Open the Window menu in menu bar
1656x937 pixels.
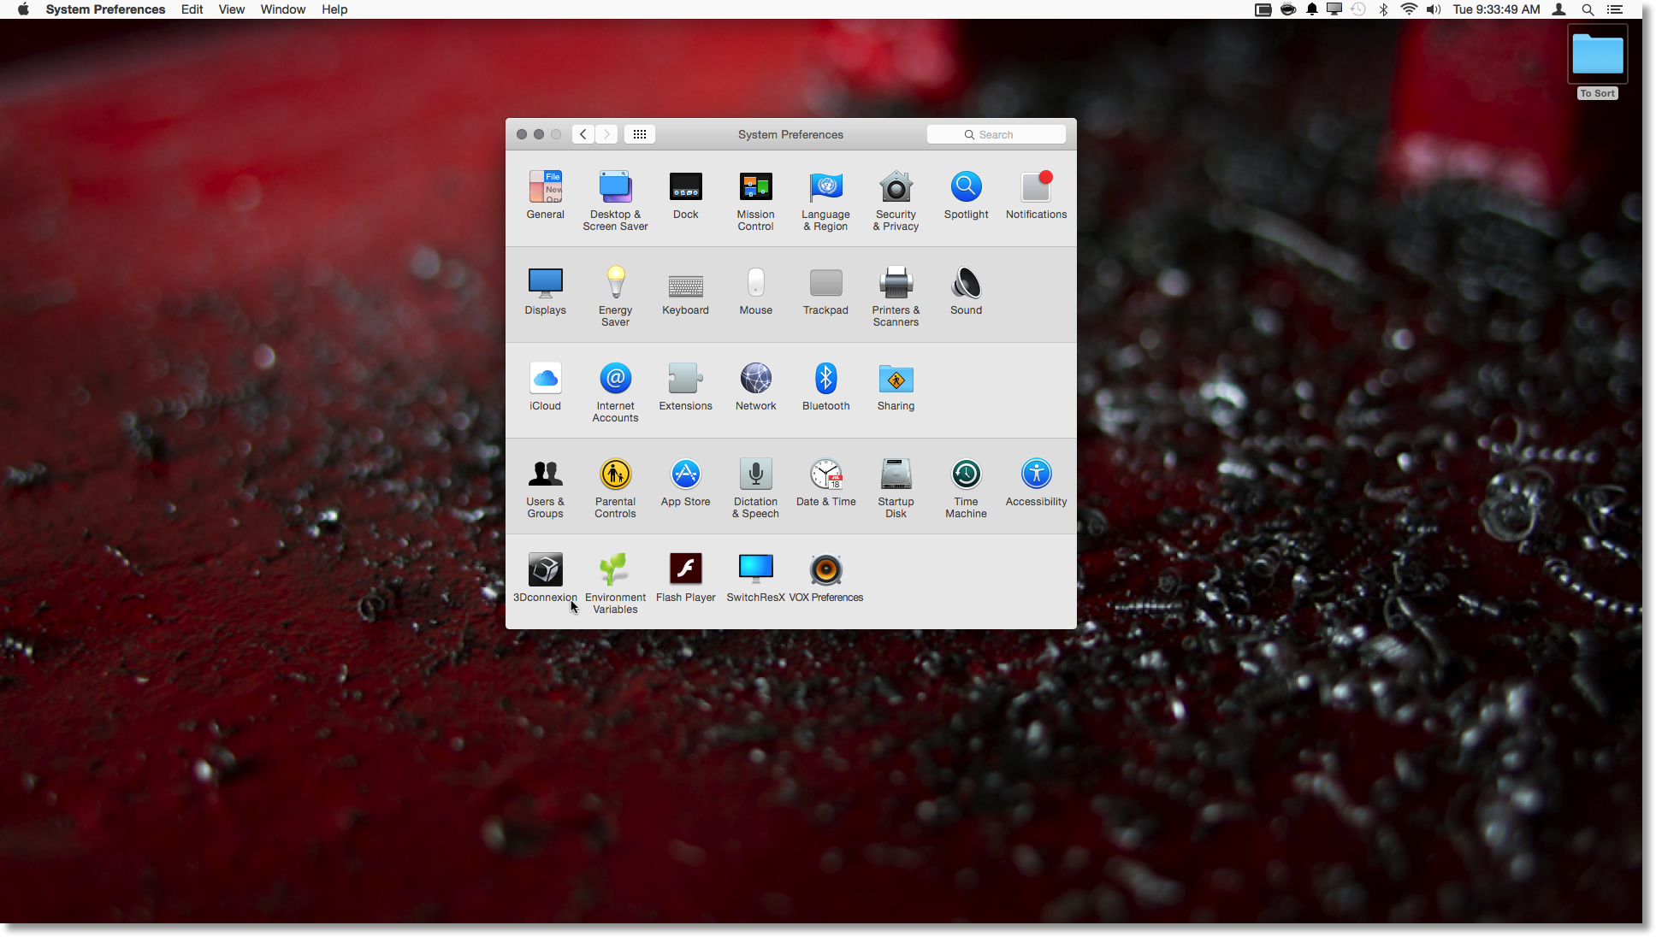[x=282, y=9]
